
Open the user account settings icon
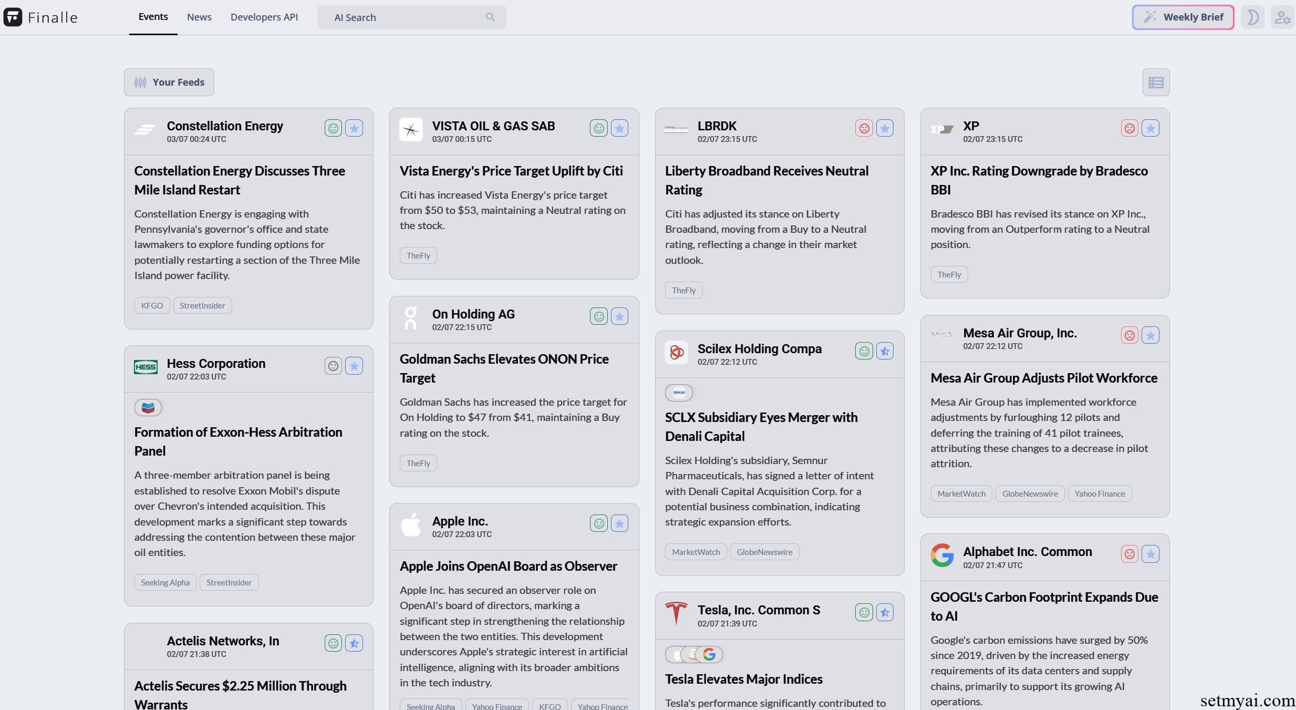tap(1282, 17)
